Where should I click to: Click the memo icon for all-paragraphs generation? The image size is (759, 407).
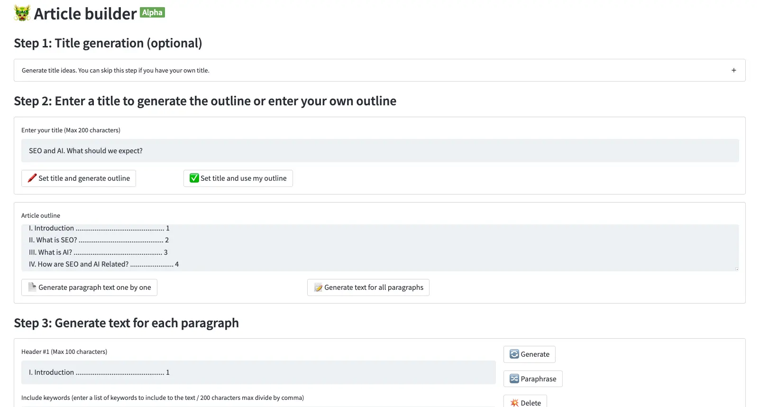pos(318,287)
